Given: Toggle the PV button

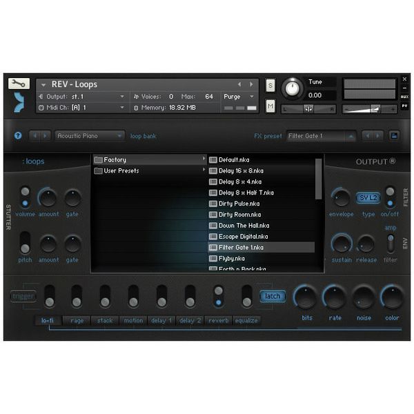Looking at the screenshot, I should point(404,106).
